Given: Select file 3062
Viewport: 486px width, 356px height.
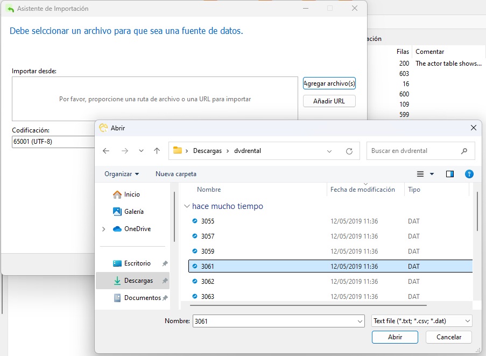Looking at the screenshot, I should tap(330, 281).
